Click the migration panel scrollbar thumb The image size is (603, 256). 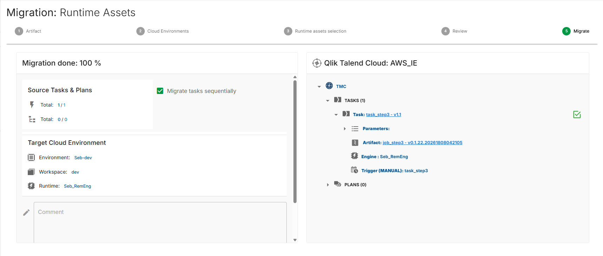[295, 142]
